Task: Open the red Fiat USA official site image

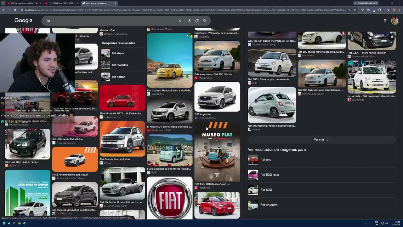Action: [x=122, y=98]
